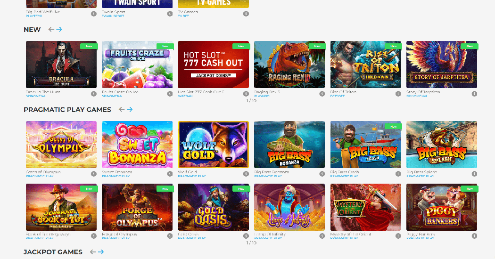Open Mystery of the Orient game
This screenshot has width=495, height=259.
click(365, 207)
